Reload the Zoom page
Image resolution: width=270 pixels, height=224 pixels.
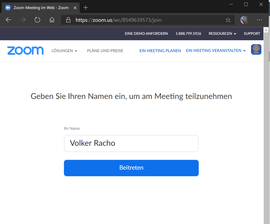[37, 20]
